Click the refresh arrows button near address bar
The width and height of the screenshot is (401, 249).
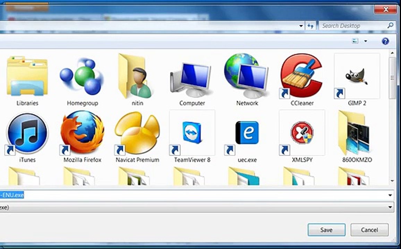(310, 26)
